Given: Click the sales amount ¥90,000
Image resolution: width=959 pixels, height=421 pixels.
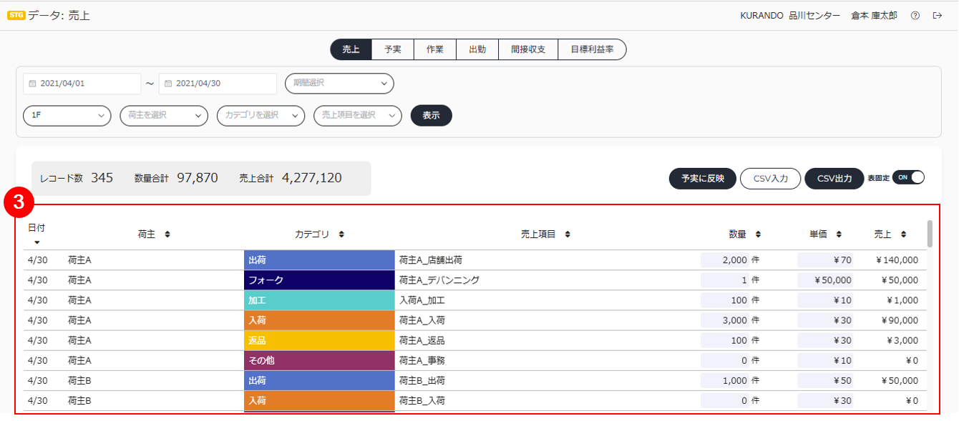Looking at the screenshot, I should pos(900,320).
